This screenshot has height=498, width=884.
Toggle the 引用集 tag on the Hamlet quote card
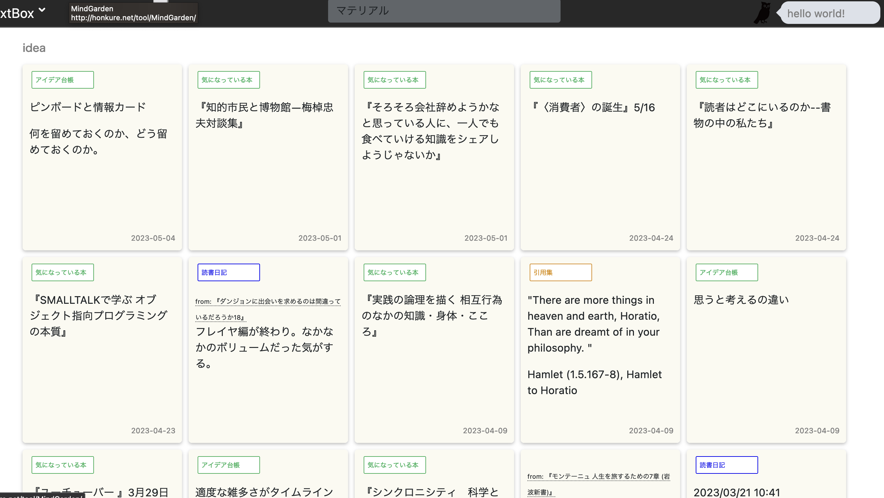[x=561, y=272]
